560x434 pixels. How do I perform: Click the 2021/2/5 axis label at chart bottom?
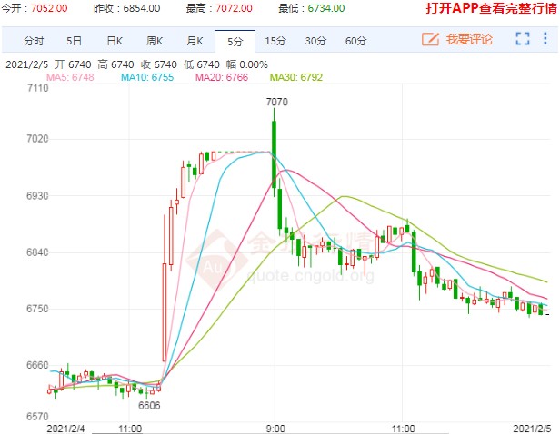point(532,429)
